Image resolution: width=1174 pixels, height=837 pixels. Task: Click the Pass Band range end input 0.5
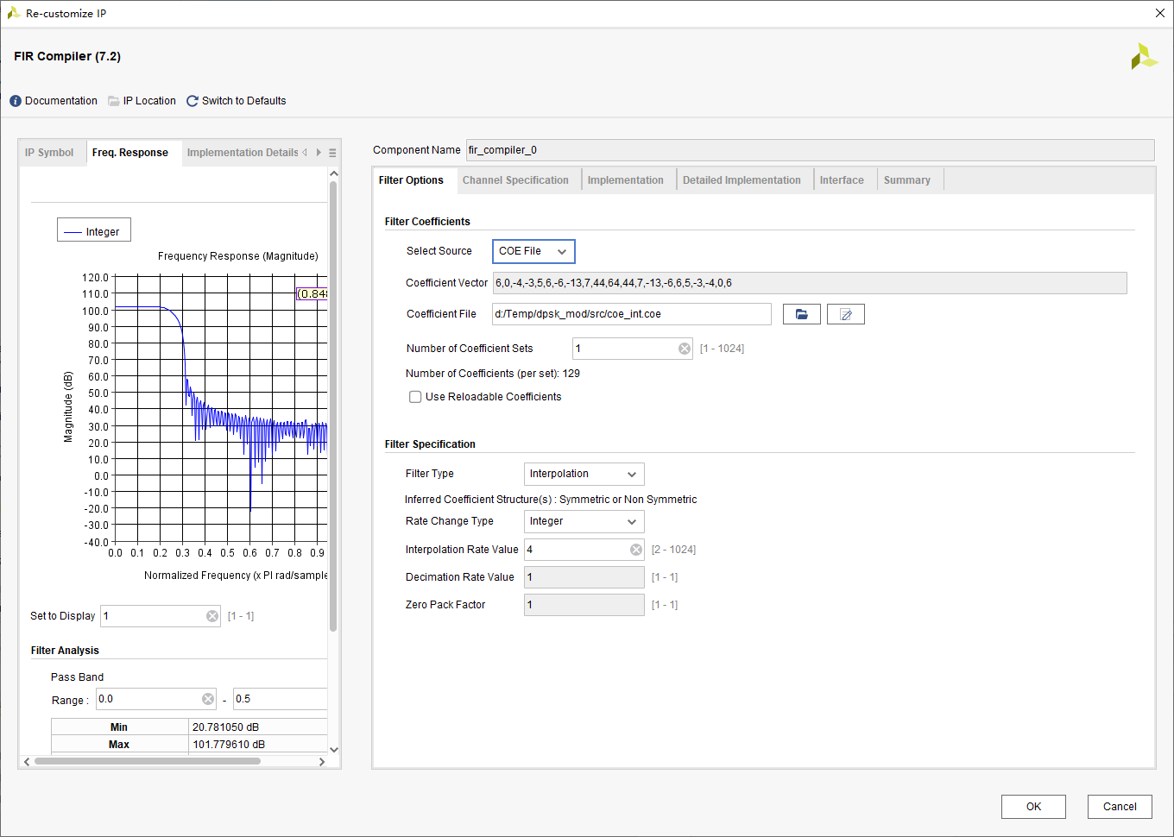(281, 699)
